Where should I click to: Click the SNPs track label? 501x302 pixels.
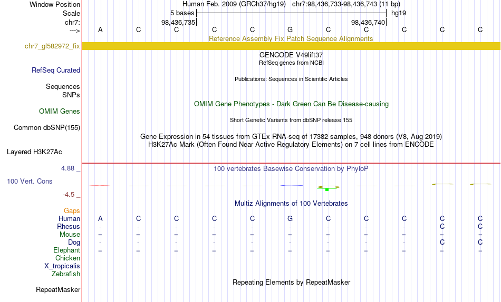(x=71, y=95)
